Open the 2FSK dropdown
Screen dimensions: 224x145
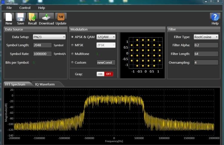click(106, 45)
